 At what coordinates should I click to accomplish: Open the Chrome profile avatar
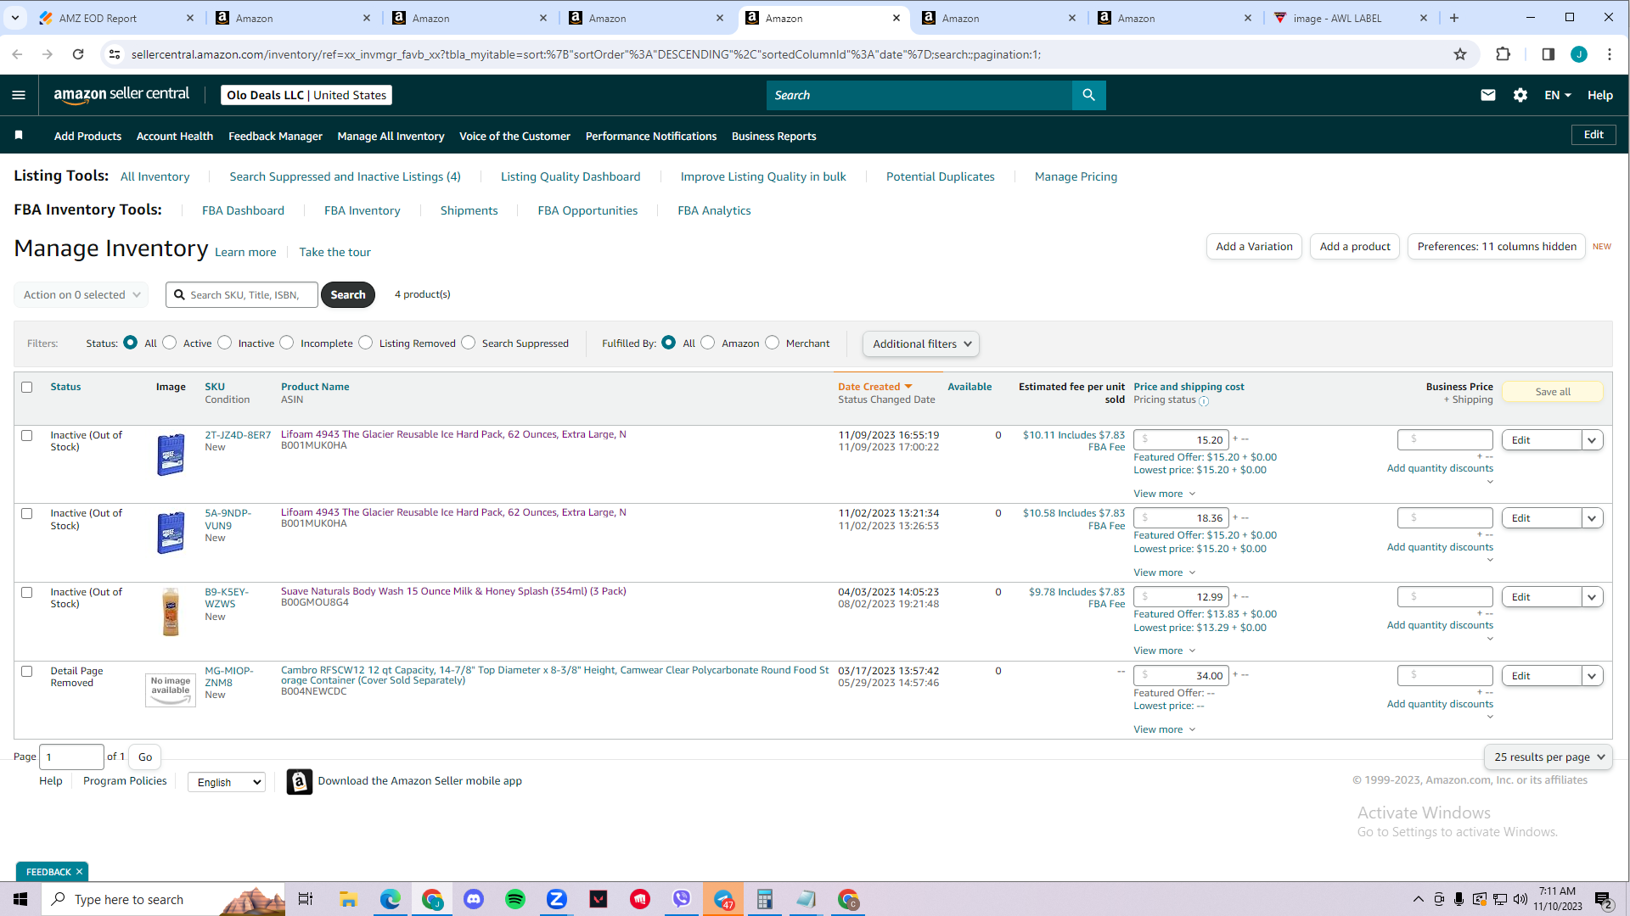tap(1579, 54)
